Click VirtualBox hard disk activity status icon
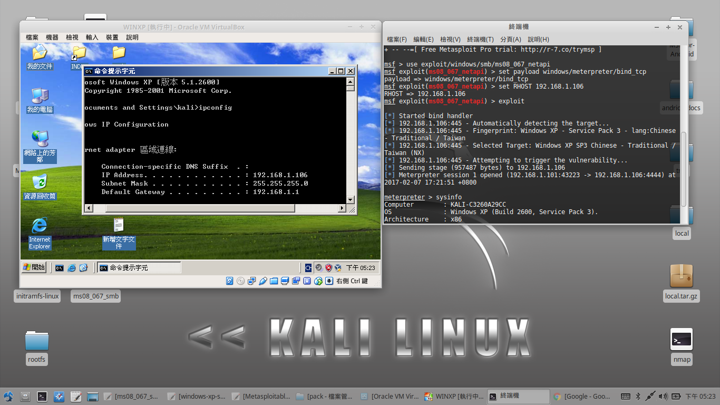 230,281
